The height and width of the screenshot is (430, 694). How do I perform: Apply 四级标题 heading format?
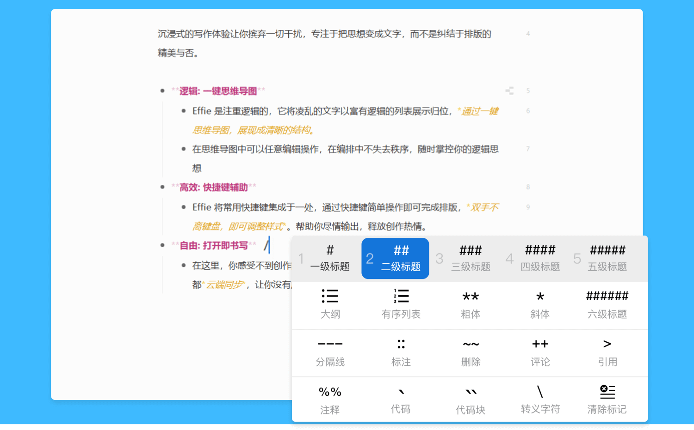pyautogui.click(x=540, y=258)
